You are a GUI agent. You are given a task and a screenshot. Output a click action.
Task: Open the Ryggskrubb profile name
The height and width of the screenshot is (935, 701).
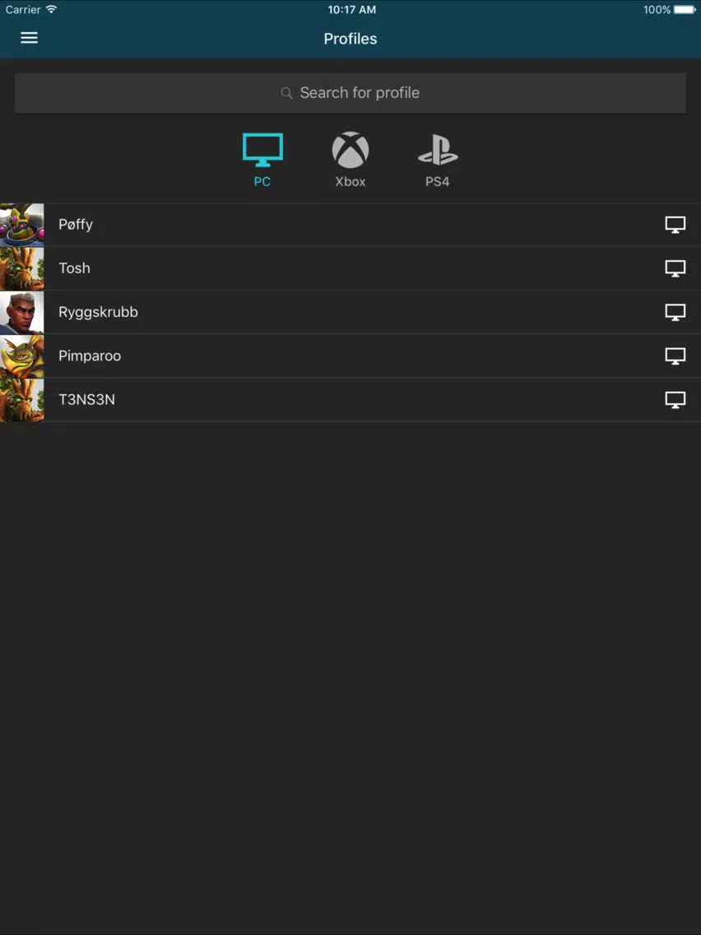click(x=99, y=313)
